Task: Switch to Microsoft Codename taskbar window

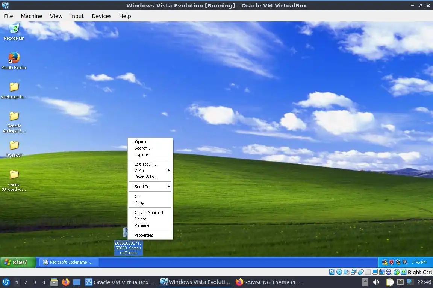Action: tap(69, 262)
